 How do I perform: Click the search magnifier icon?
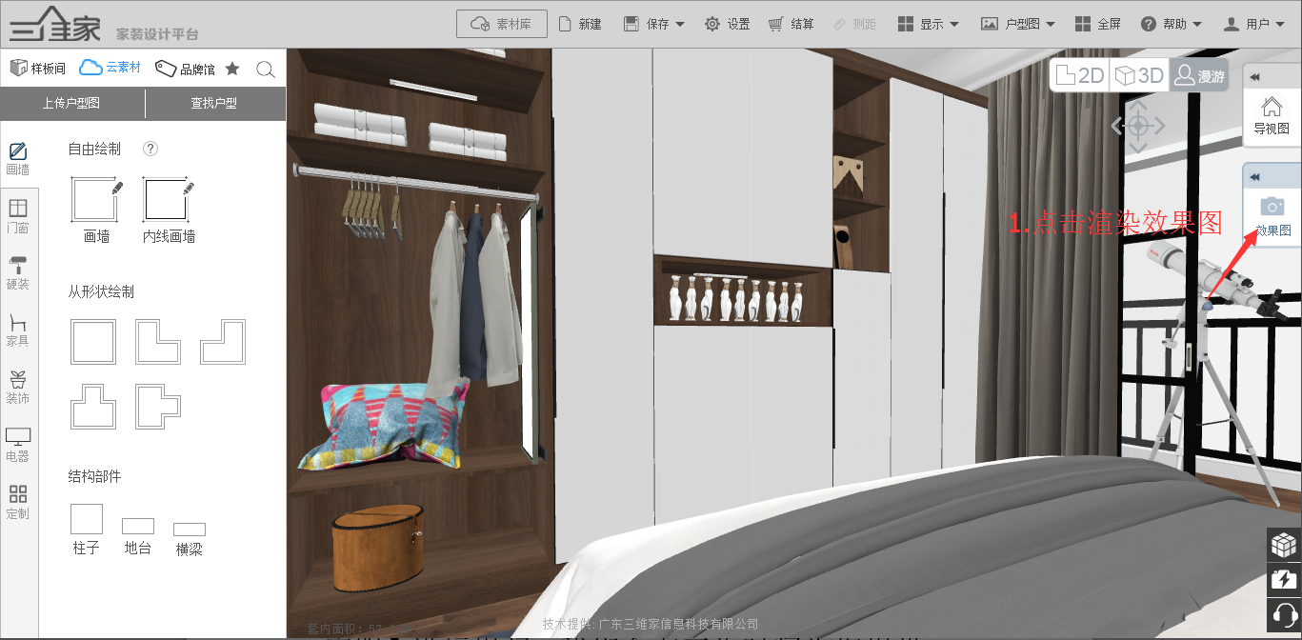pyautogui.click(x=266, y=70)
